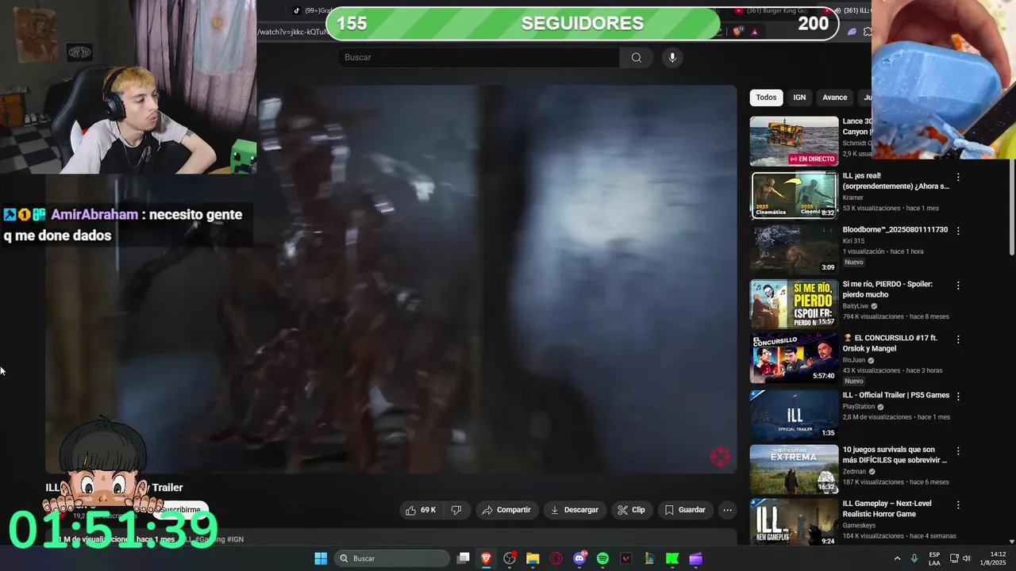Click the tray volume speaker icon
This screenshot has width=1016, height=571.
(x=967, y=558)
